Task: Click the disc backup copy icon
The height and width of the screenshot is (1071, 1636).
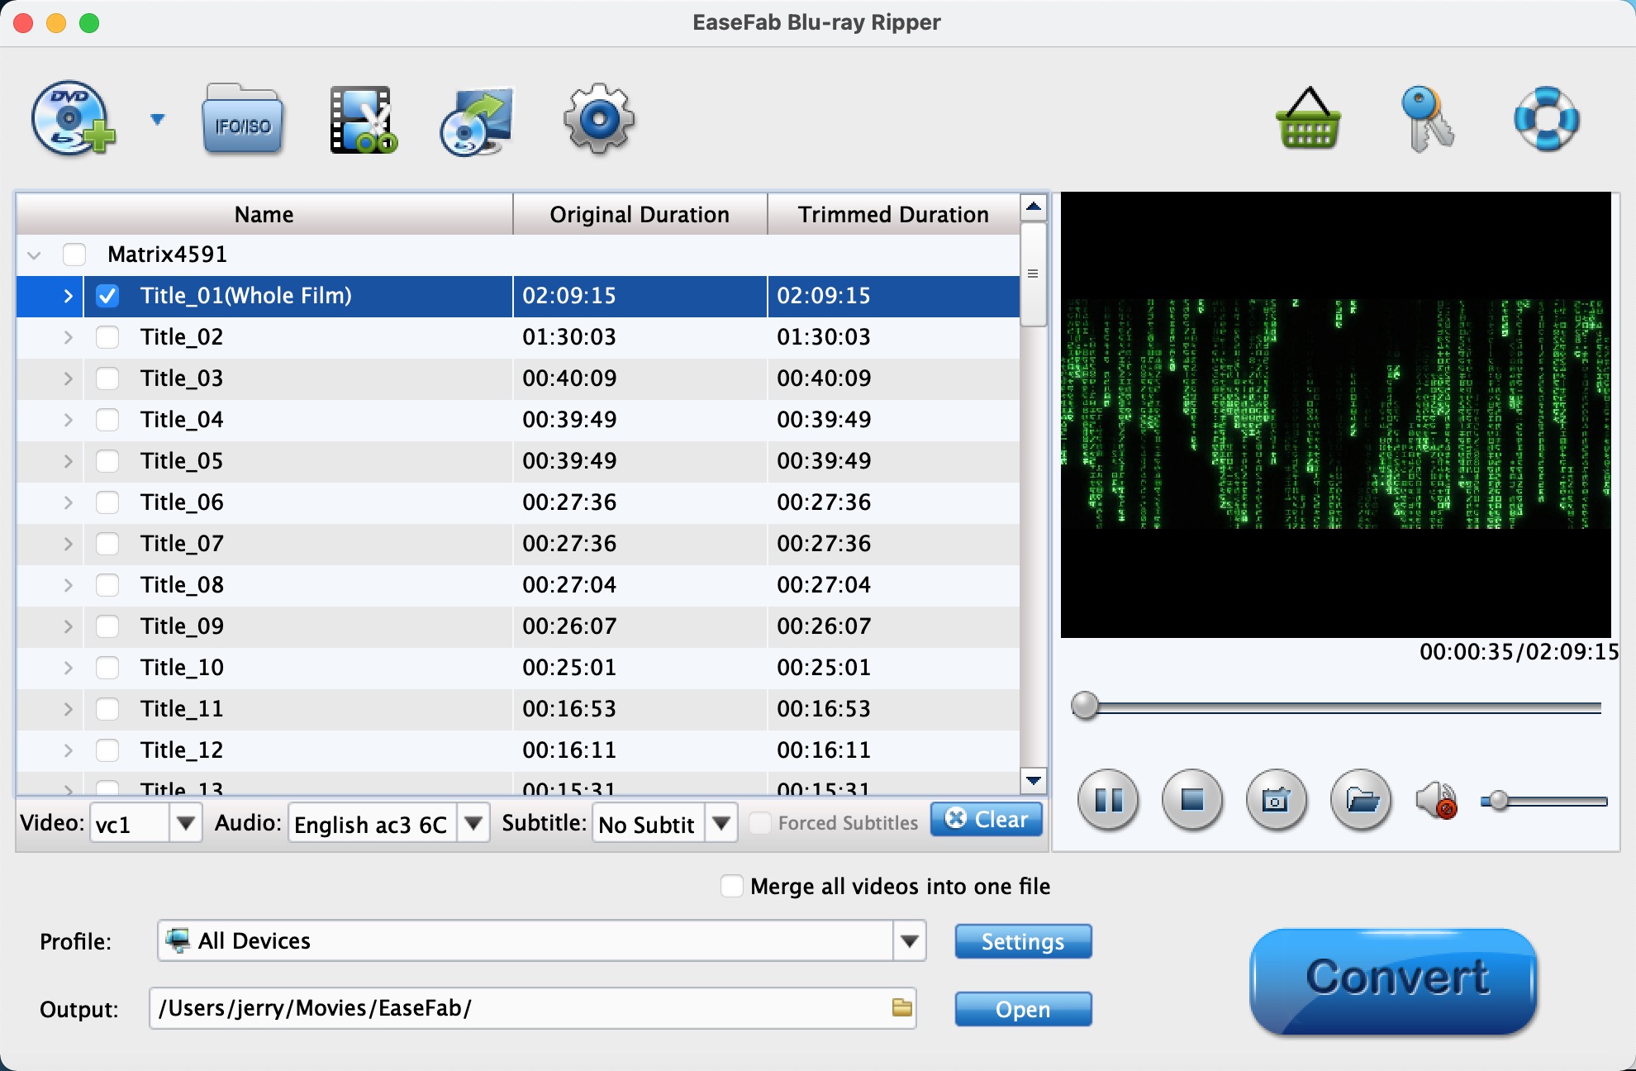Action: (x=477, y=121)
